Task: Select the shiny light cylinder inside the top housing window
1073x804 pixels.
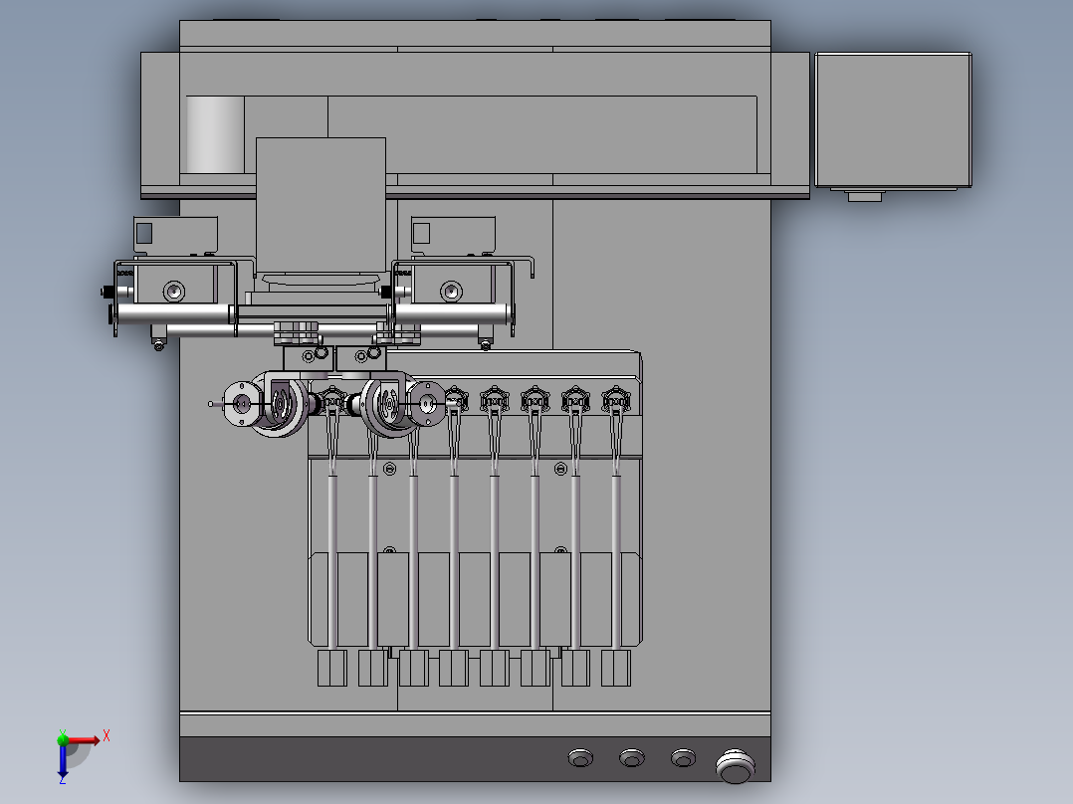Action: click(215, 134)
